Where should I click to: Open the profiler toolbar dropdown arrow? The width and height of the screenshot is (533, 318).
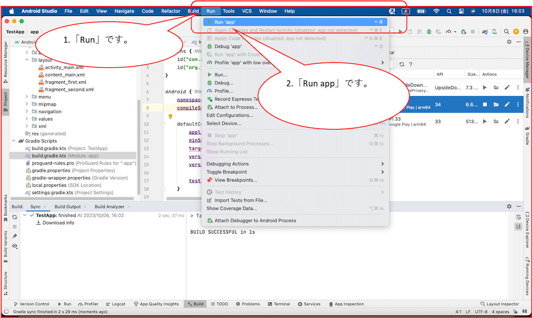tap(455, 32)
